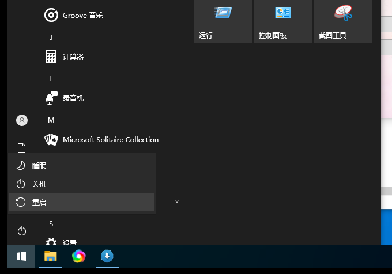The height and width of the screenshot is (274, 392).
Task: Jump to letter M section header
Action: click(51, 120)
